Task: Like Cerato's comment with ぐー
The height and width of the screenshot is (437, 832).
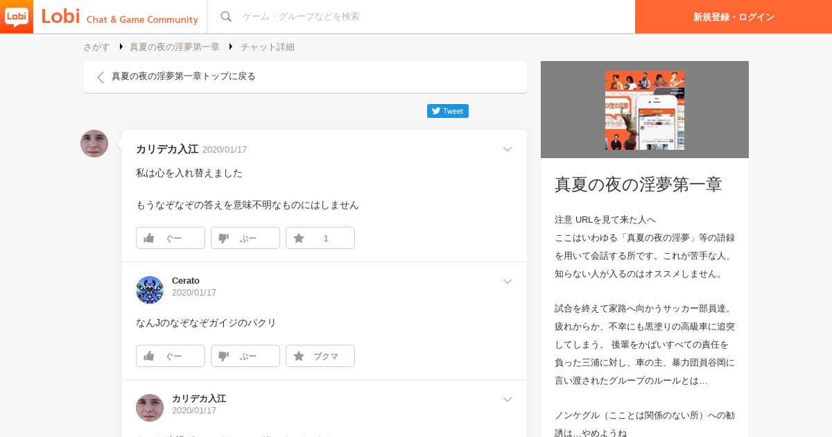Action: point(171,356)
